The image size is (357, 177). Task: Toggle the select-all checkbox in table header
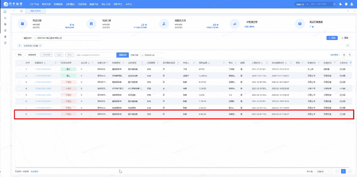(x=19, y=63)
